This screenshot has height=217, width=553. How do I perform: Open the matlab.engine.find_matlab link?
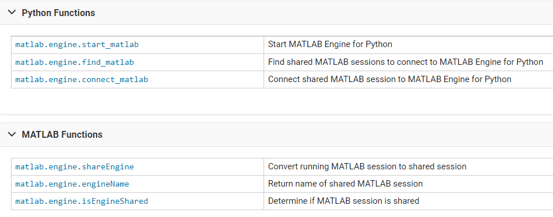74,62
